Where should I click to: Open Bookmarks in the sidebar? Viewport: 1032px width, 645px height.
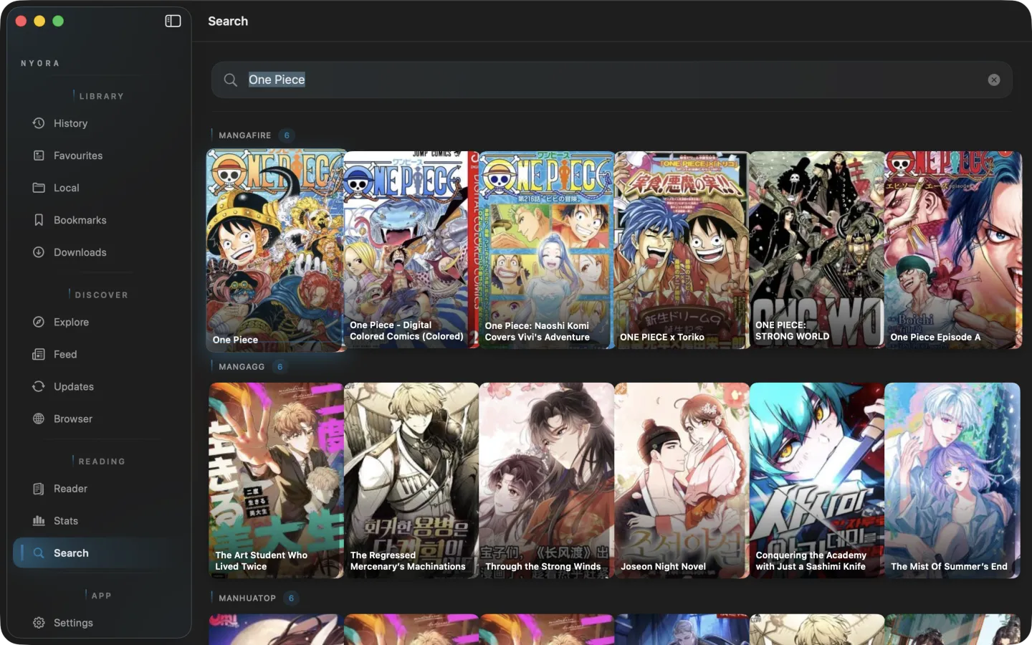(x=97, y=220)
